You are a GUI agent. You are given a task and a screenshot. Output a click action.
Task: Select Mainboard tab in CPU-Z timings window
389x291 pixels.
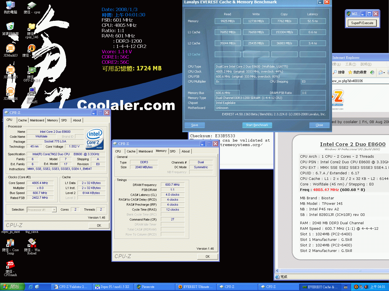coord(146,151)
